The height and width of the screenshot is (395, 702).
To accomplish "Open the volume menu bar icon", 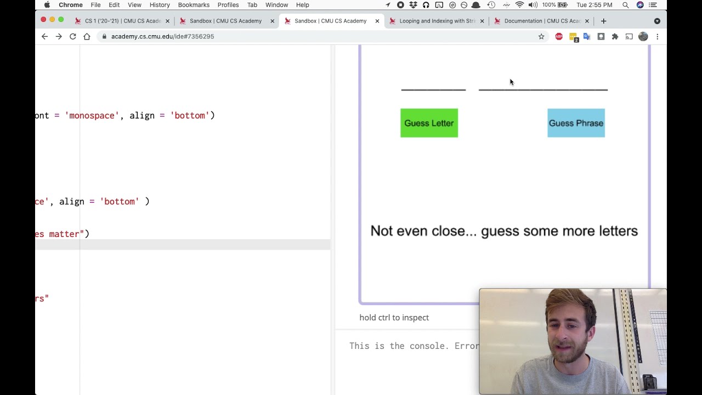I will click(x=533, y=5).
